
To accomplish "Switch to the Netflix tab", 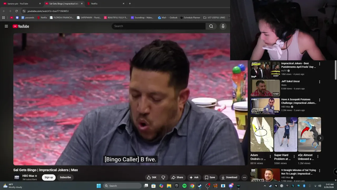I will click(105, 4).
